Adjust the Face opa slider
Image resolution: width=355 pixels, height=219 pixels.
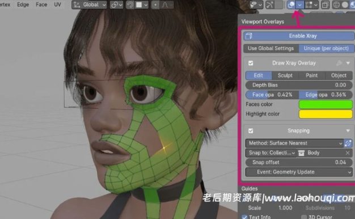pos(272,95)
